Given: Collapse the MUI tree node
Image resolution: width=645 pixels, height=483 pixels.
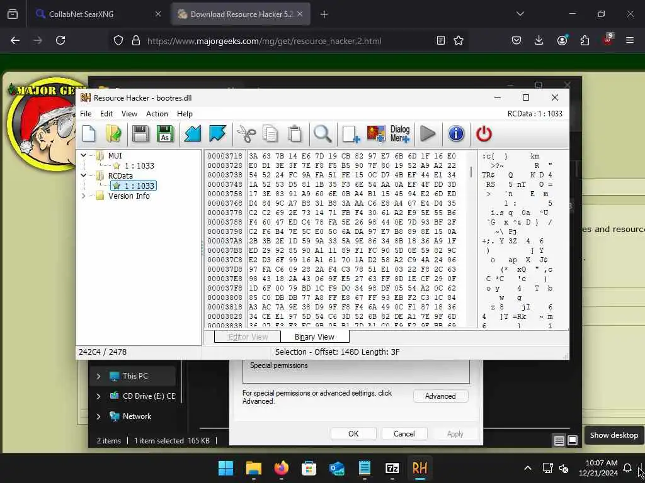Looking at the screenshot, I should [84, 155].
